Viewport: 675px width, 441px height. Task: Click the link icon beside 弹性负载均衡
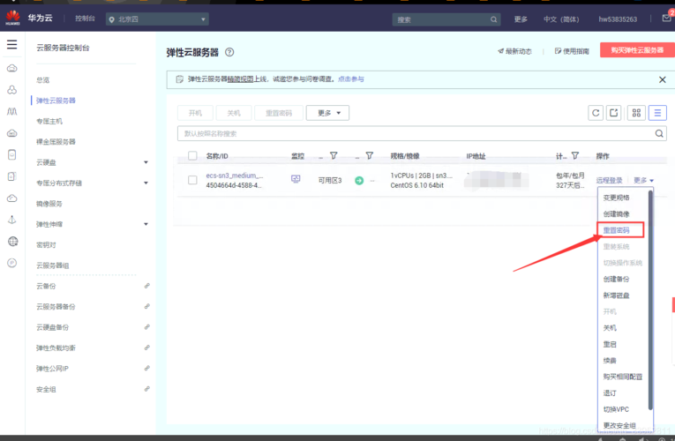click(x=146, y=348)
